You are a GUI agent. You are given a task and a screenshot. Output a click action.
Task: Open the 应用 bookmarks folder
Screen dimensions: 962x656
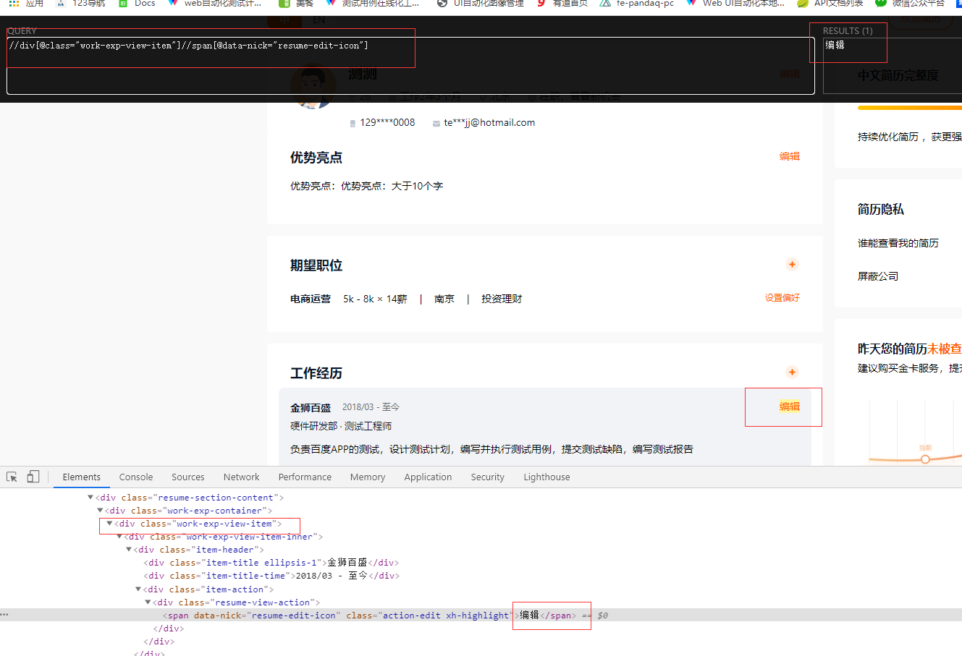pyautogui.click(x=25, y=4)
